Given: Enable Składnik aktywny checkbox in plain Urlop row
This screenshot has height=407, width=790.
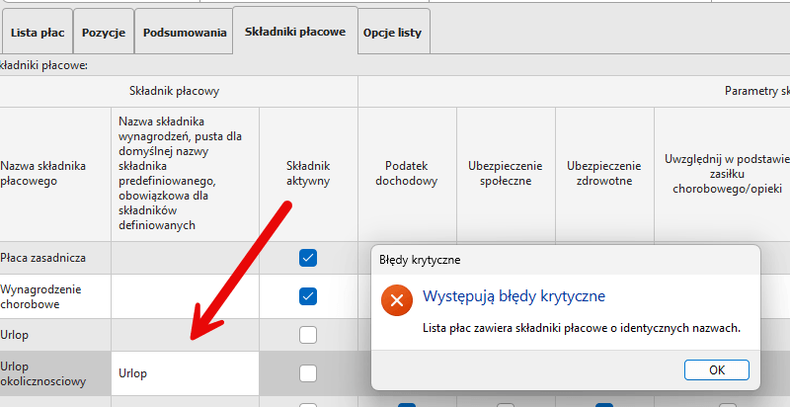Looking at the screenshot, I should 308,335.
